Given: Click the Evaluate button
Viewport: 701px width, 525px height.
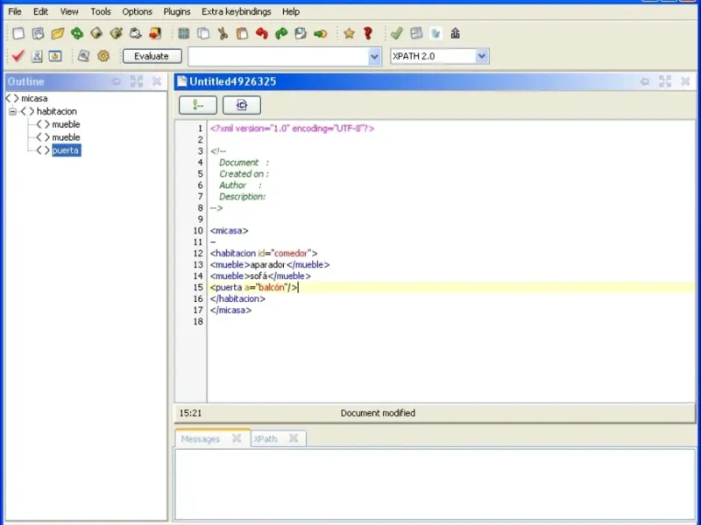Looking at the screenshot, I should point(152,56).
